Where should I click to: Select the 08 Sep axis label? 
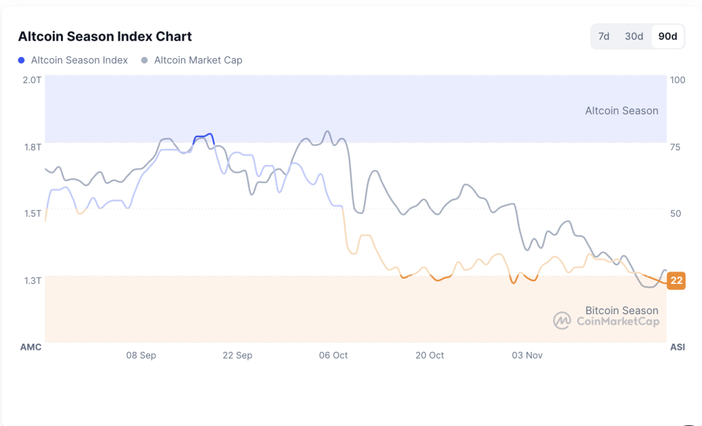pos(141,355)
